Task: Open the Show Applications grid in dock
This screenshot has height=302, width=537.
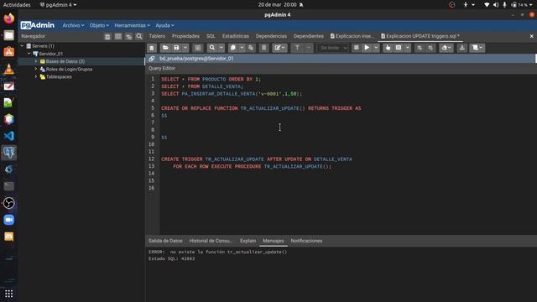Action: pyautogui.click(x=9, y=294)
